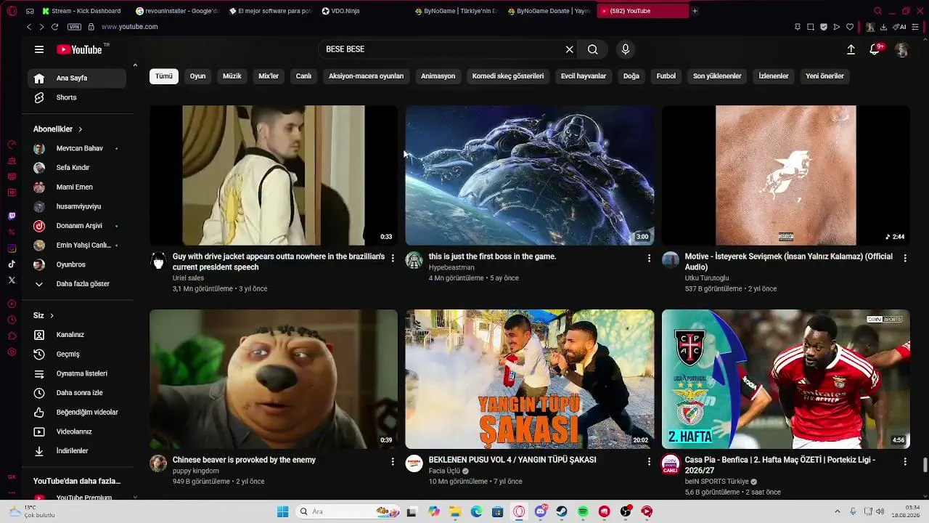Clear the search box with the X
Image resolution: width=929 pixels, height=523 pixels.
tap(570, 49)
